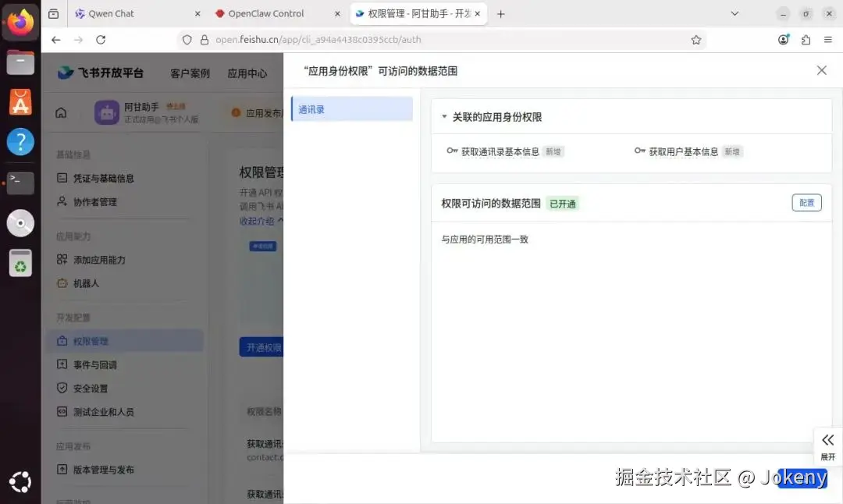This screenshot has height=504, width=843.
Task: Open 事件与回调 in sidebar
Action: coord(94,364)
